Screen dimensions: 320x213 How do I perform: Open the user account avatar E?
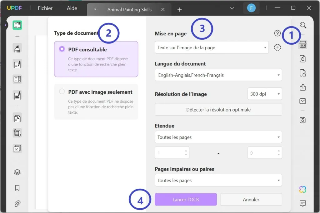coord(251,8)
